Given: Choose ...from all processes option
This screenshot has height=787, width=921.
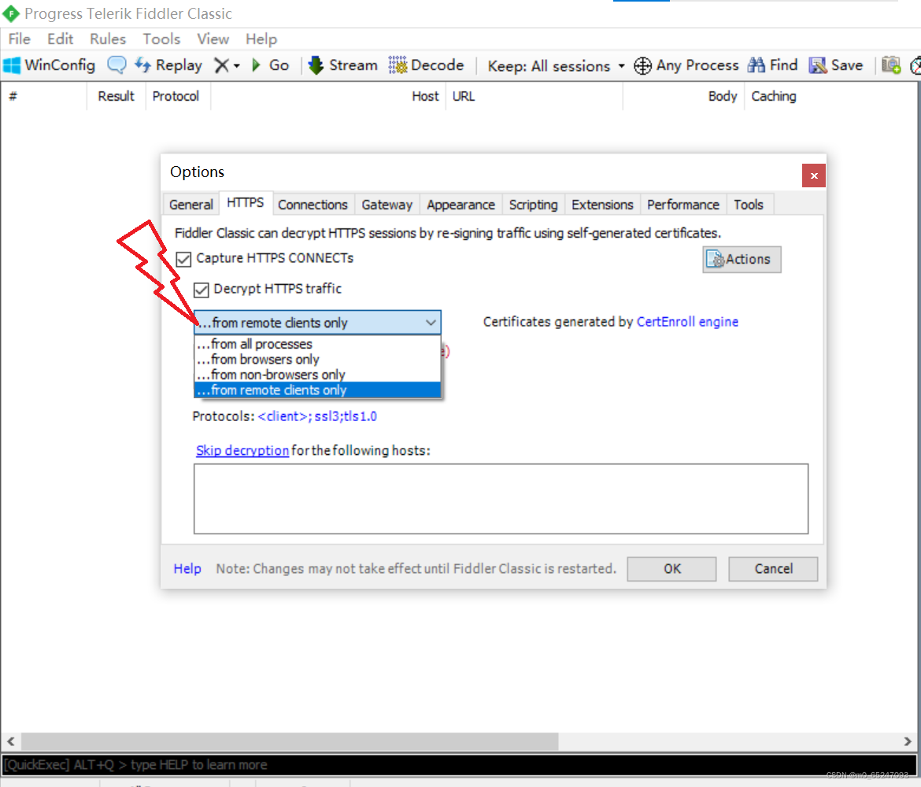Looking at the screenshot, I should (317, 344).
